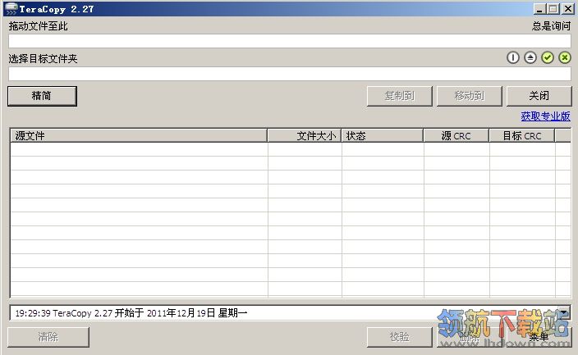
Task: Click the 清除 button
Action: (x=48, y=337)
